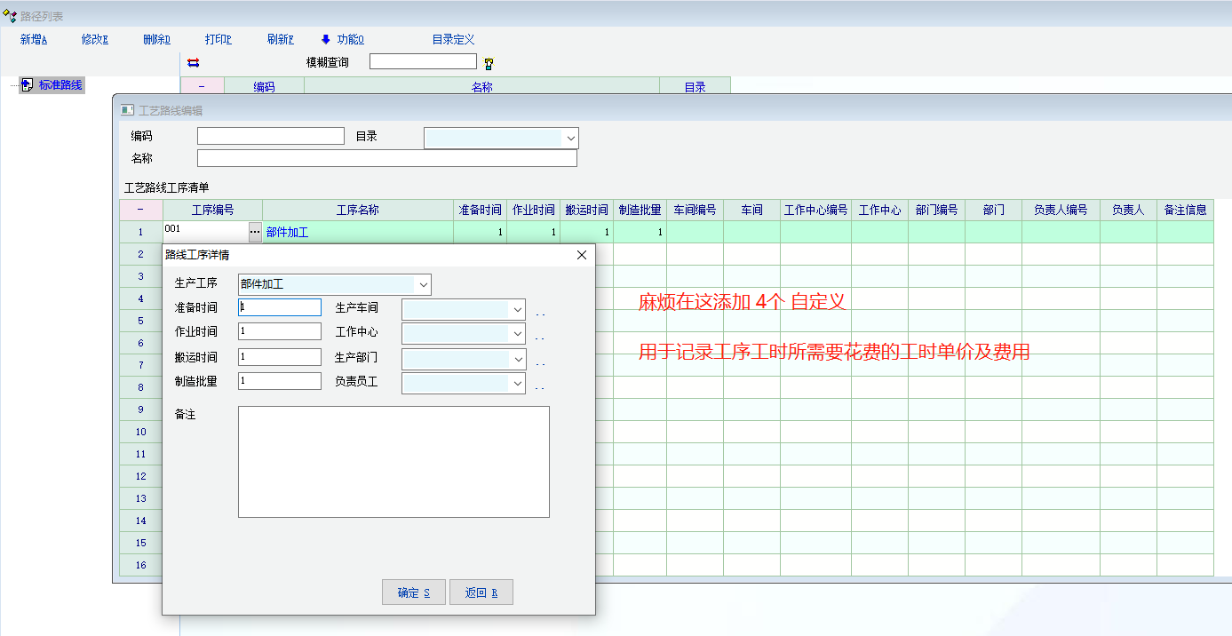
Task: Open the 生产工序 dropdown
Action: pos(423,285)
